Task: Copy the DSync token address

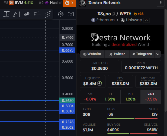Action: click(113, 14)
